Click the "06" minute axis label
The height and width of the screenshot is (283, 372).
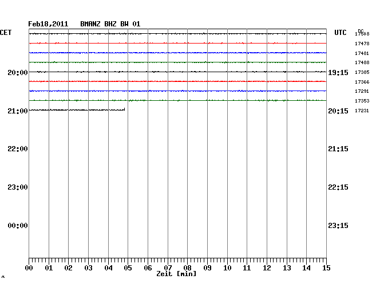[148, 268]
